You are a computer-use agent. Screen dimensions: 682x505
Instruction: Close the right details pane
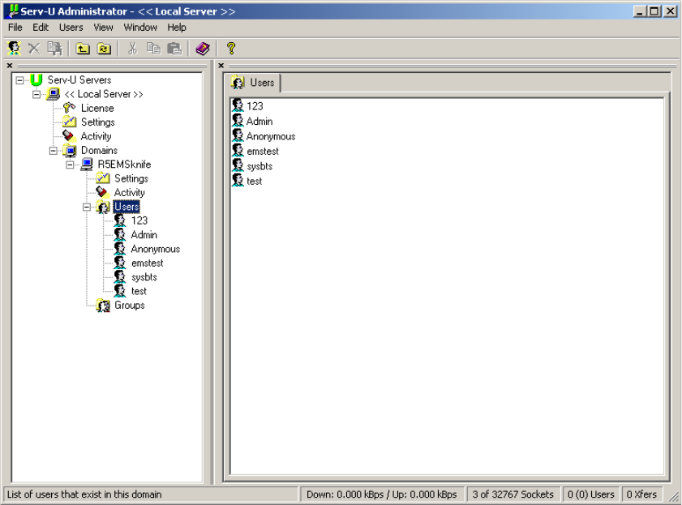221,66
